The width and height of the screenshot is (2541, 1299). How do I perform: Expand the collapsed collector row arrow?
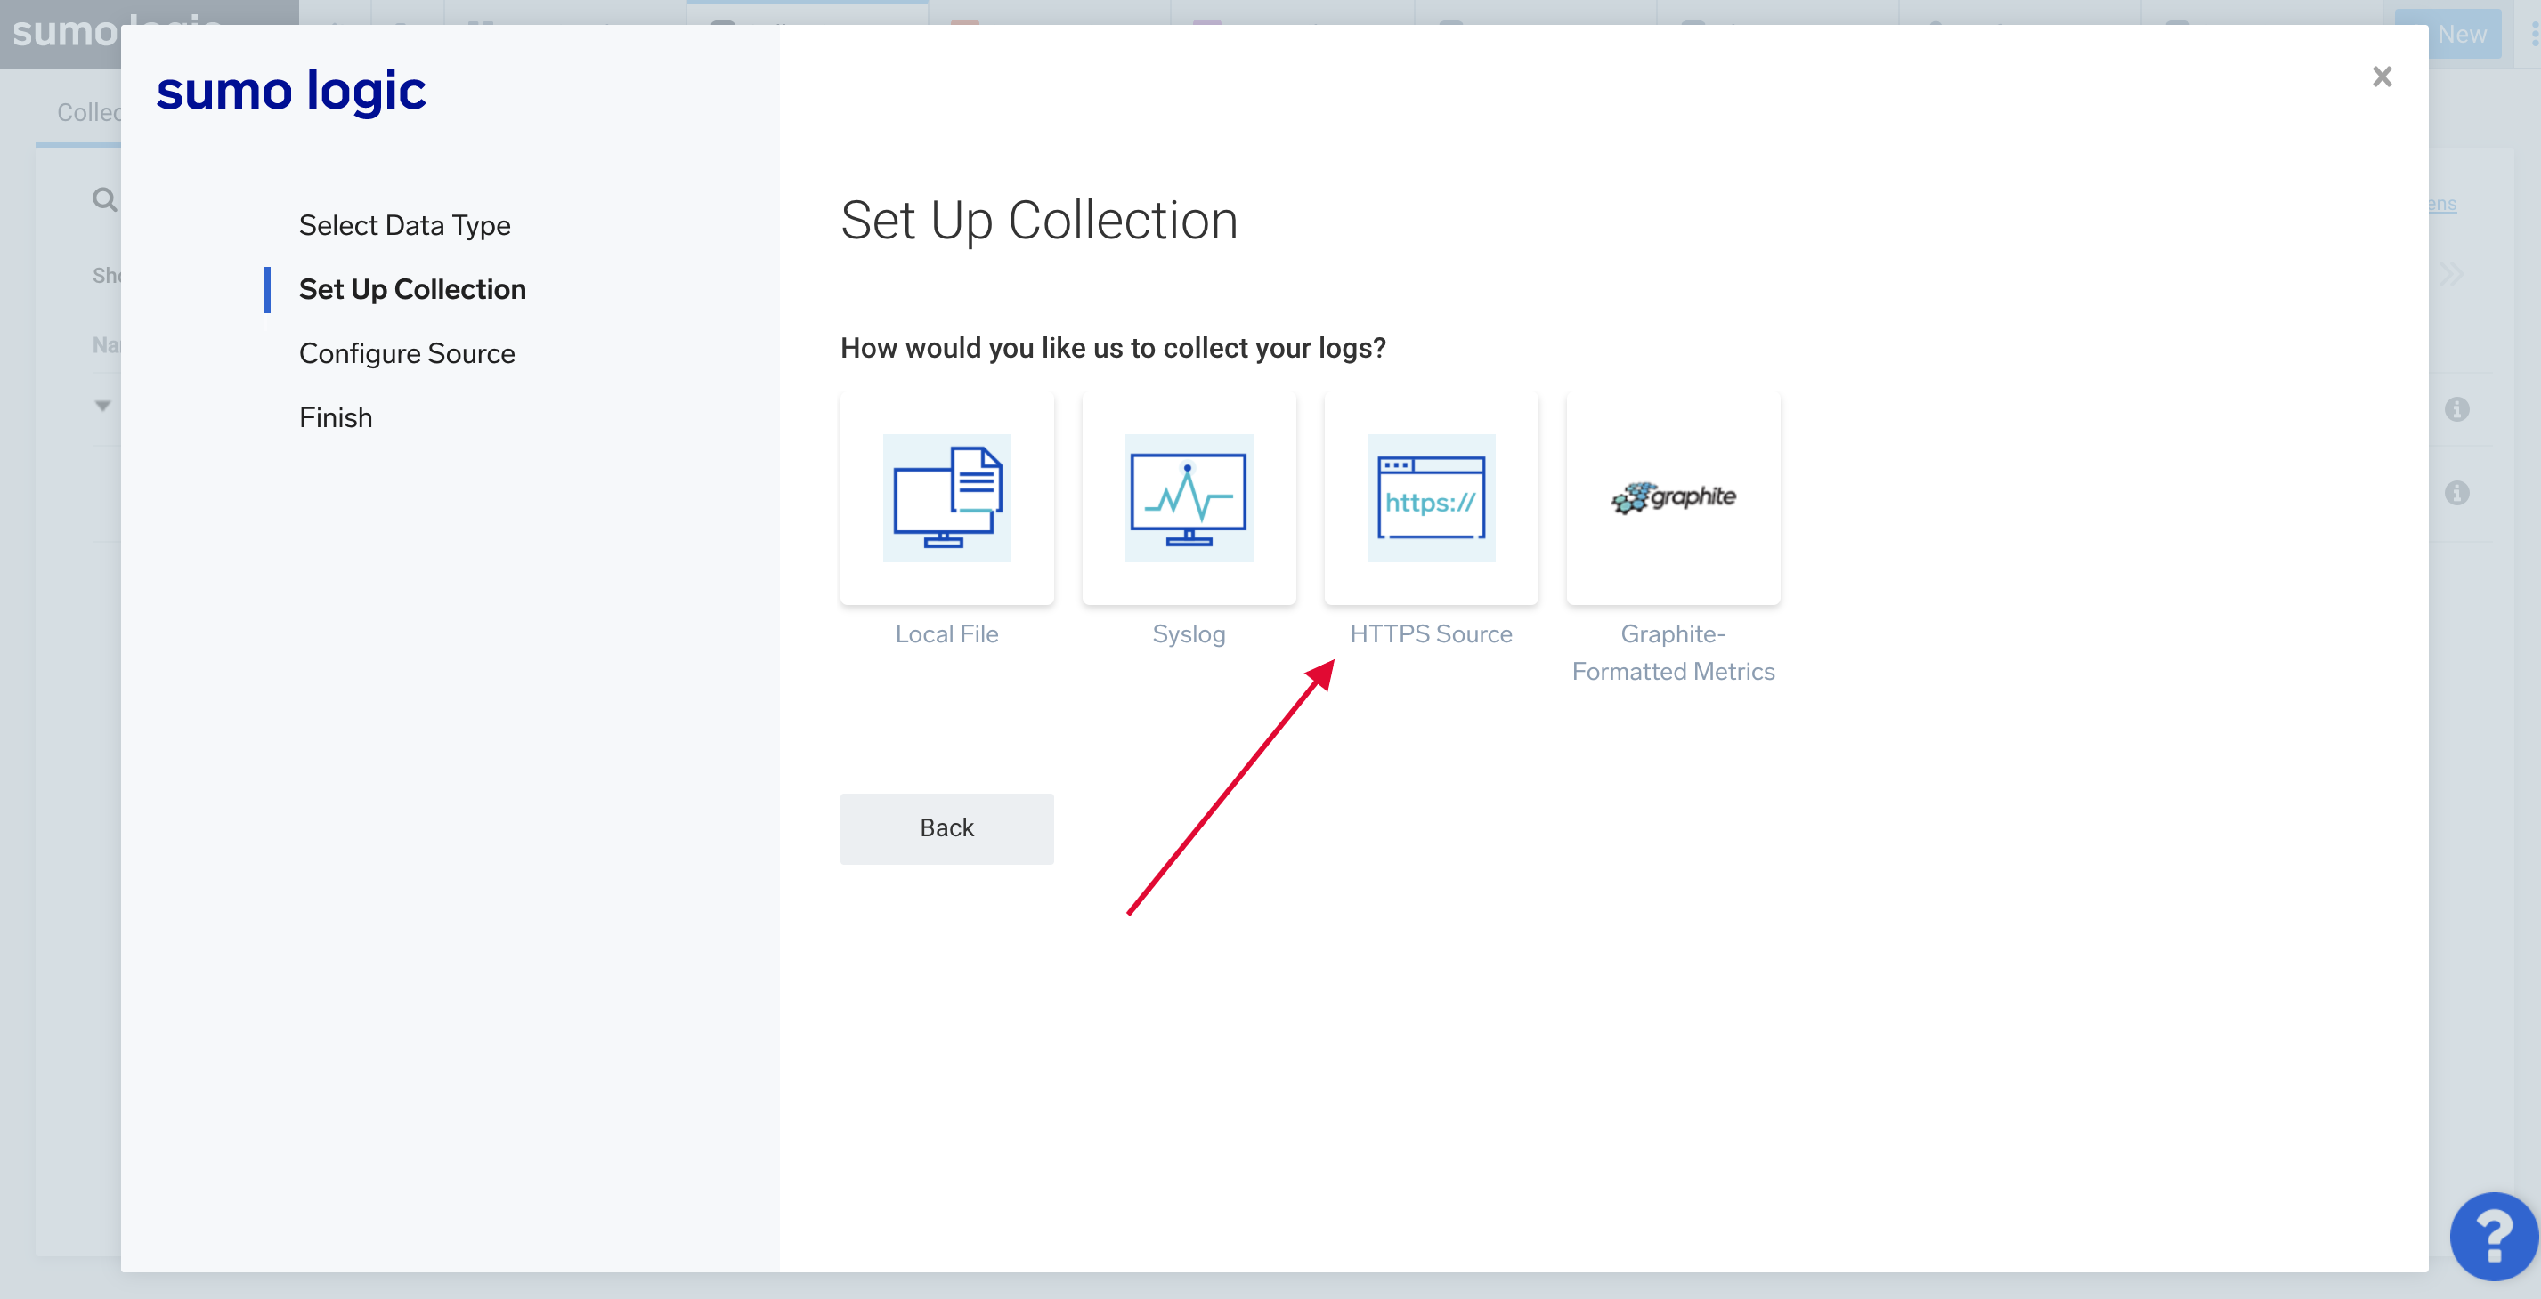point(102,406)
